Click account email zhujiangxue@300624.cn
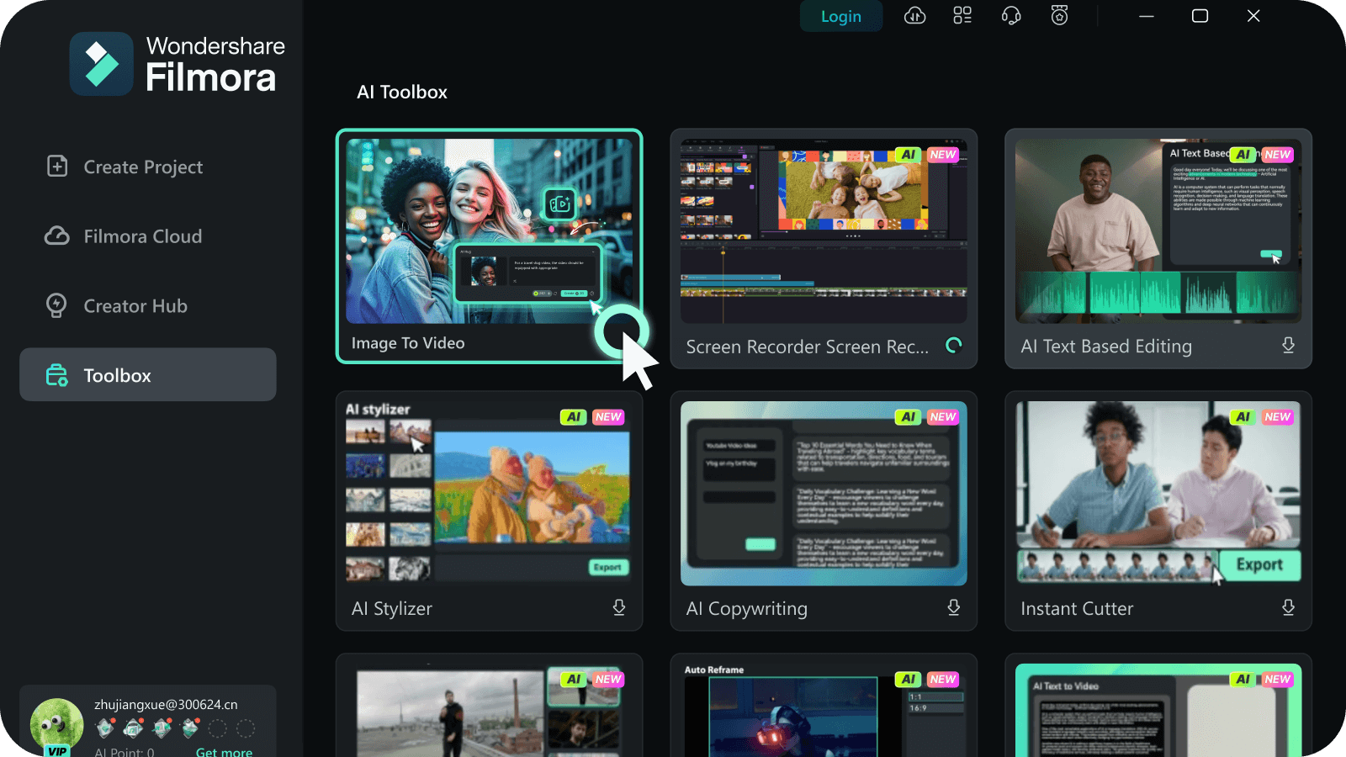This screenshot has width=1346, height=757. coord(166,705)
